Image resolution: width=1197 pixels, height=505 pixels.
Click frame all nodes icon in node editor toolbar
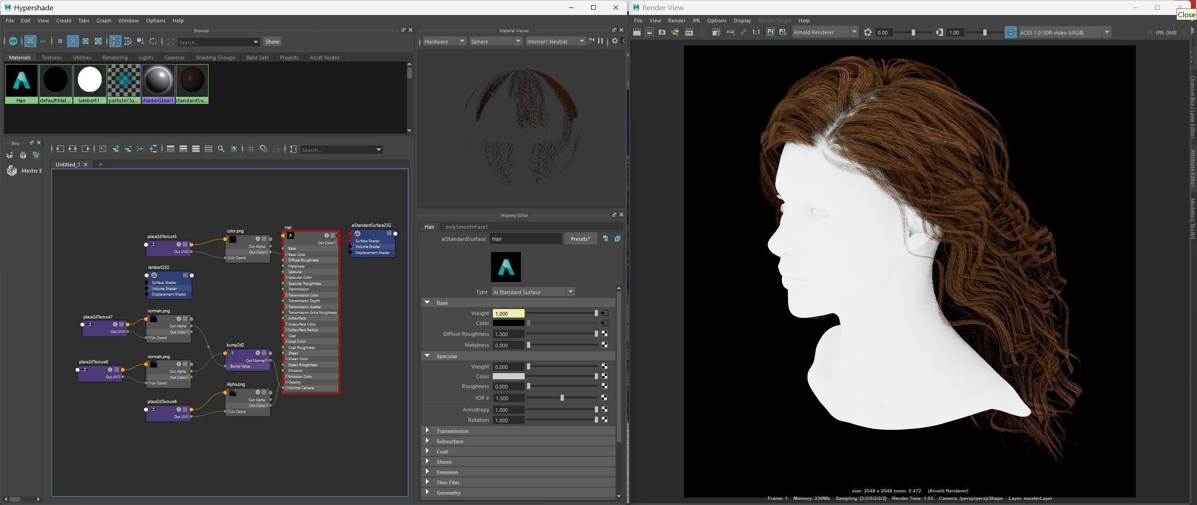[x=103, y=149]
